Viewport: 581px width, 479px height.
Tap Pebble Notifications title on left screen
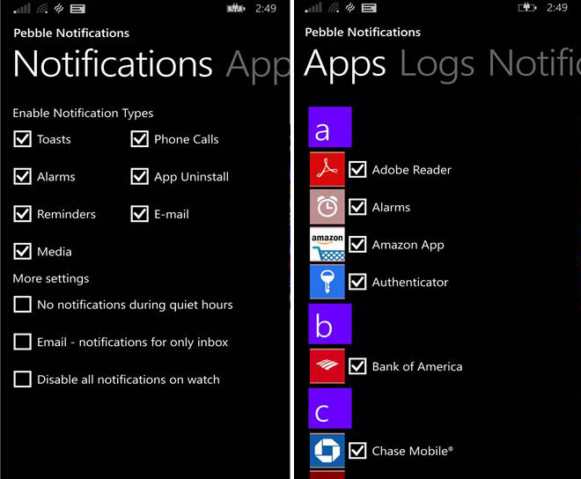(71, 33)
